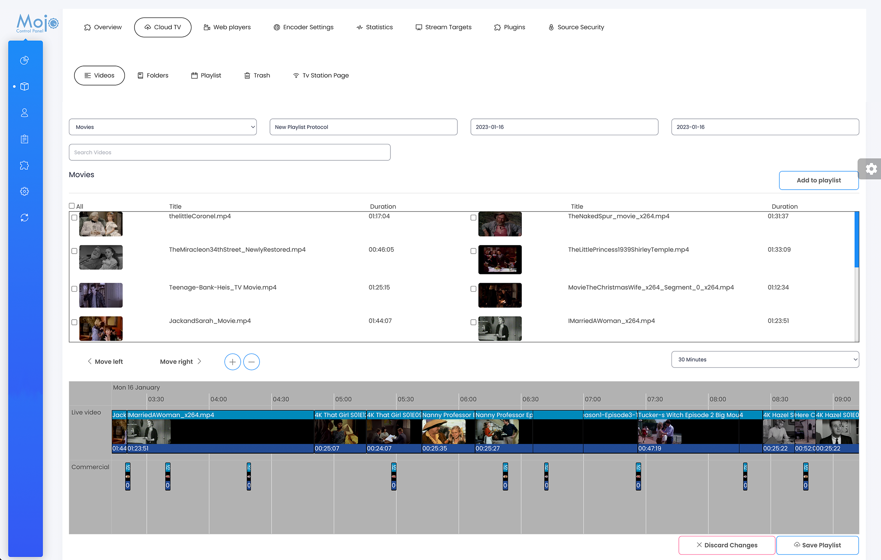
Task: Select the checkbox for thelittleCoronel.mp4
Action: pyautogui.click(x=74, y=218)
